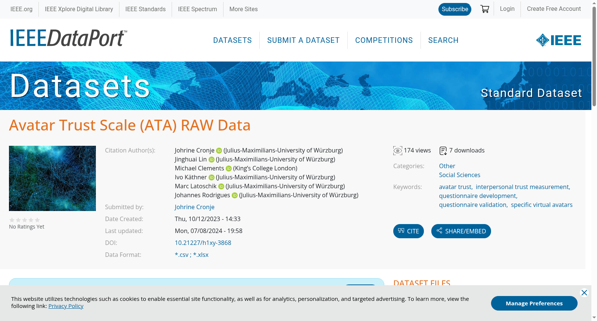Expand the More Sites dropdown
597x321 pixels.
244,9
